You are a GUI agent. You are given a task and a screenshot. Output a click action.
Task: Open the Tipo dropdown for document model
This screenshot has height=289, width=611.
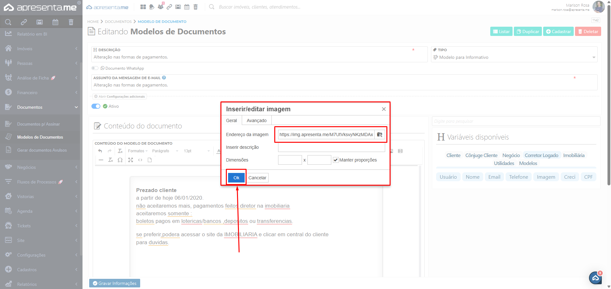[x=514, y=57]
